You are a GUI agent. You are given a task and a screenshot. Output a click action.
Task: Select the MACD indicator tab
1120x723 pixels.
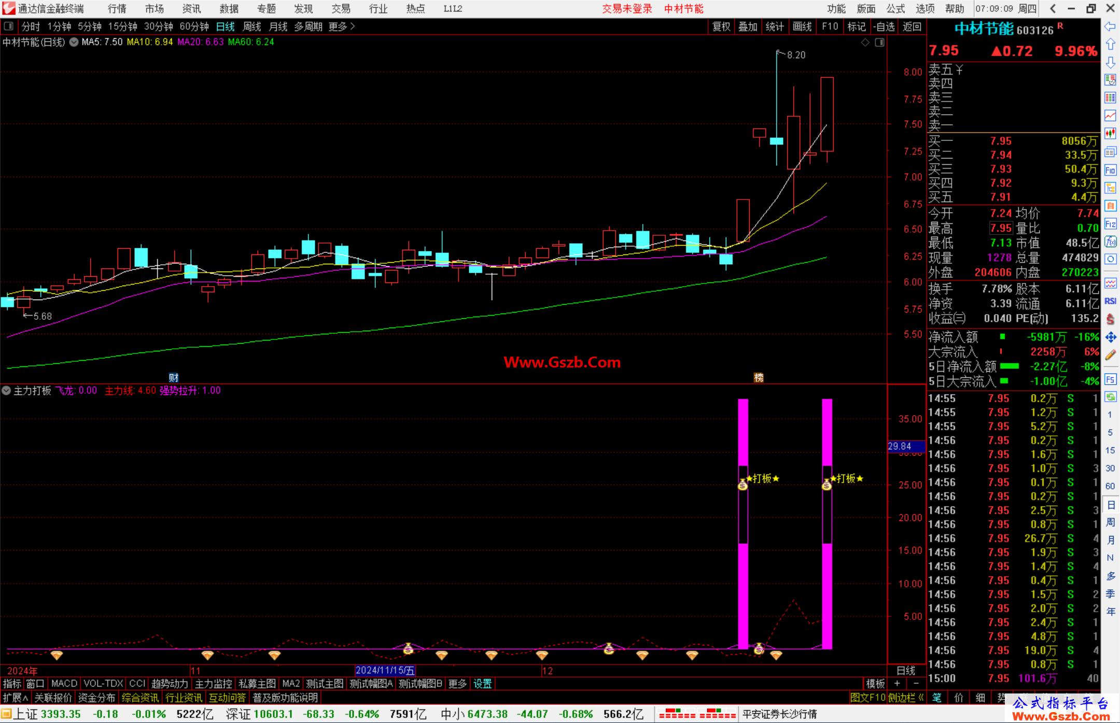[x=64, y=684]
